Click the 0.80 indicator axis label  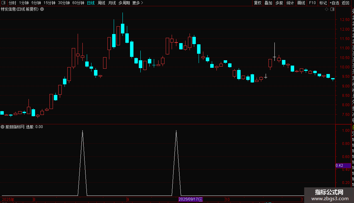coord(346,144)
